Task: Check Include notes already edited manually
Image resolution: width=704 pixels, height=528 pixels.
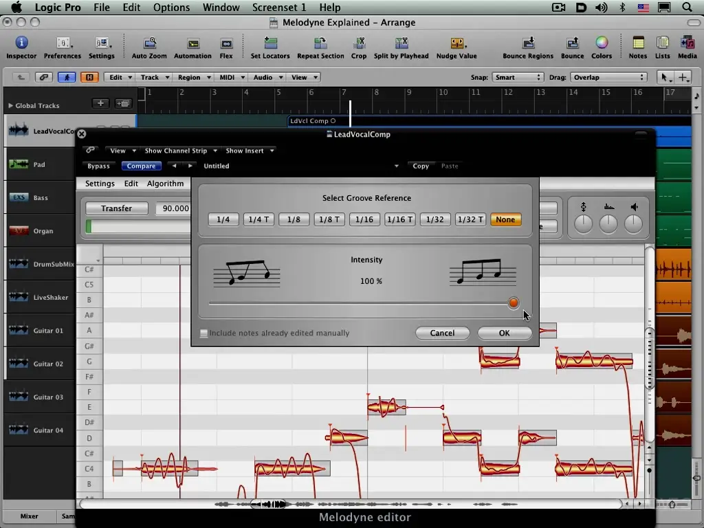Action: (x=203, y=333)
